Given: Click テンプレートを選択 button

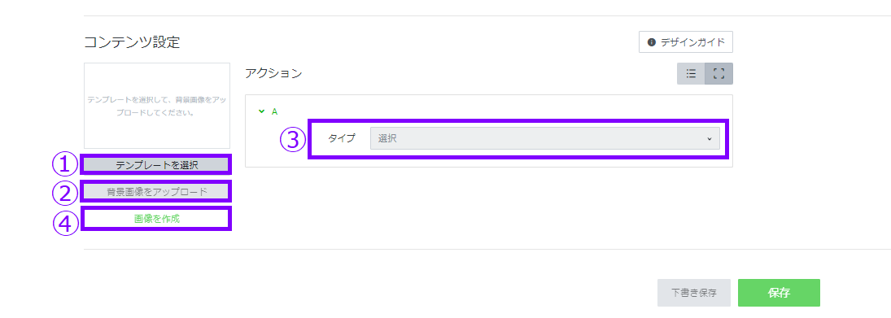Looking at the screenshot, I should tap(157, 165).
